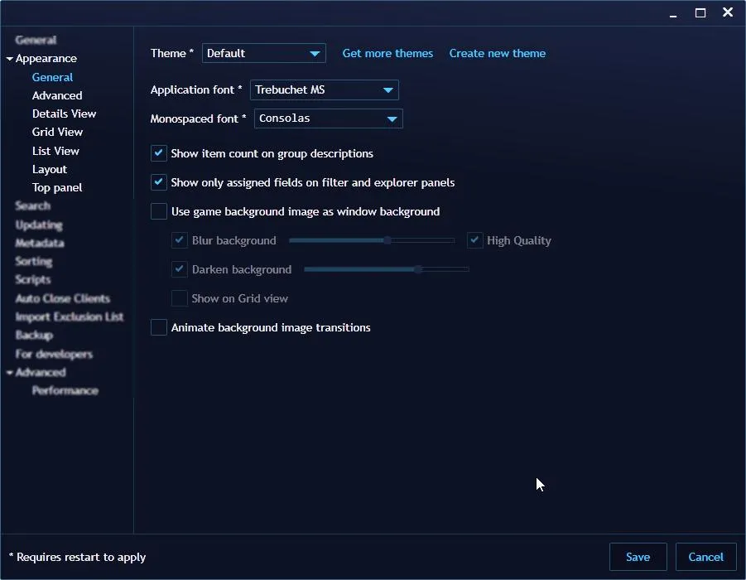Save the settings

click(x=638, y=557)
